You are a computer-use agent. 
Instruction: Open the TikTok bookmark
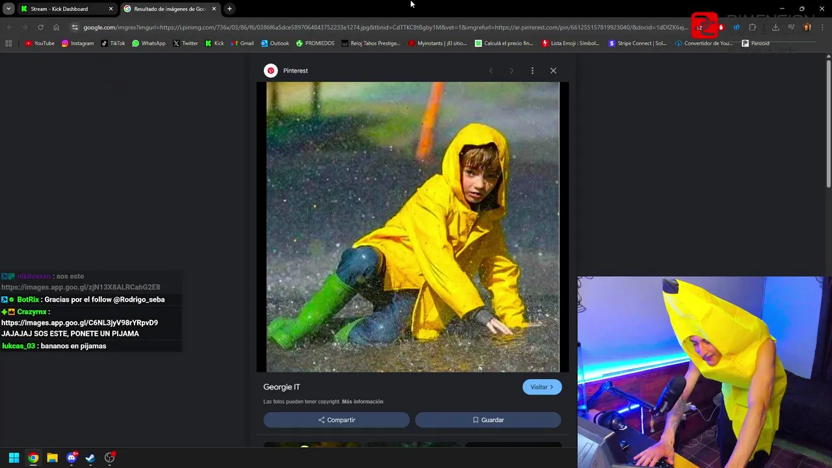(x=113, y=44)
